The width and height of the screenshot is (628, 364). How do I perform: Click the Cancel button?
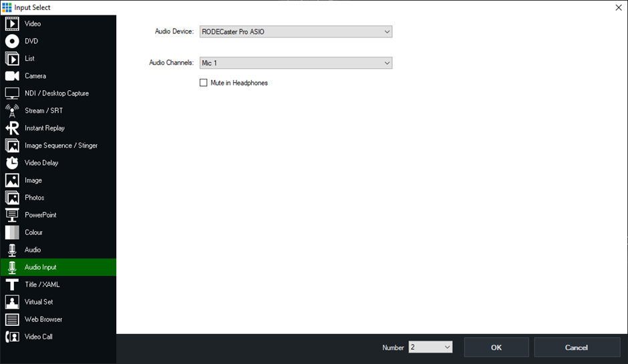[577, 347]
